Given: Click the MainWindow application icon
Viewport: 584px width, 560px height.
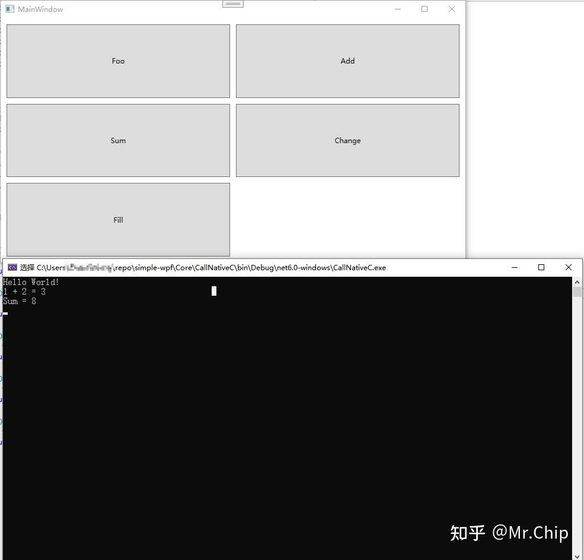Looking at the screenshot, I should tap(9, 9).
